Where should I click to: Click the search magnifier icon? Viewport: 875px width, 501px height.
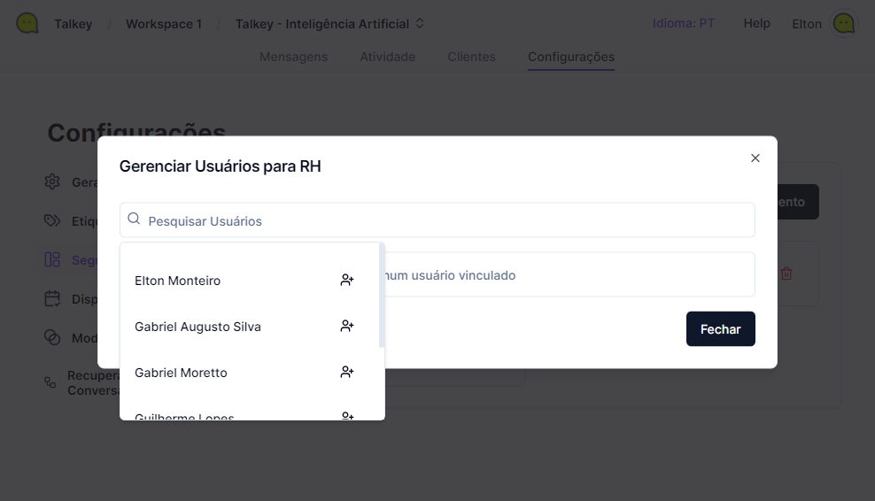point(135,220)
